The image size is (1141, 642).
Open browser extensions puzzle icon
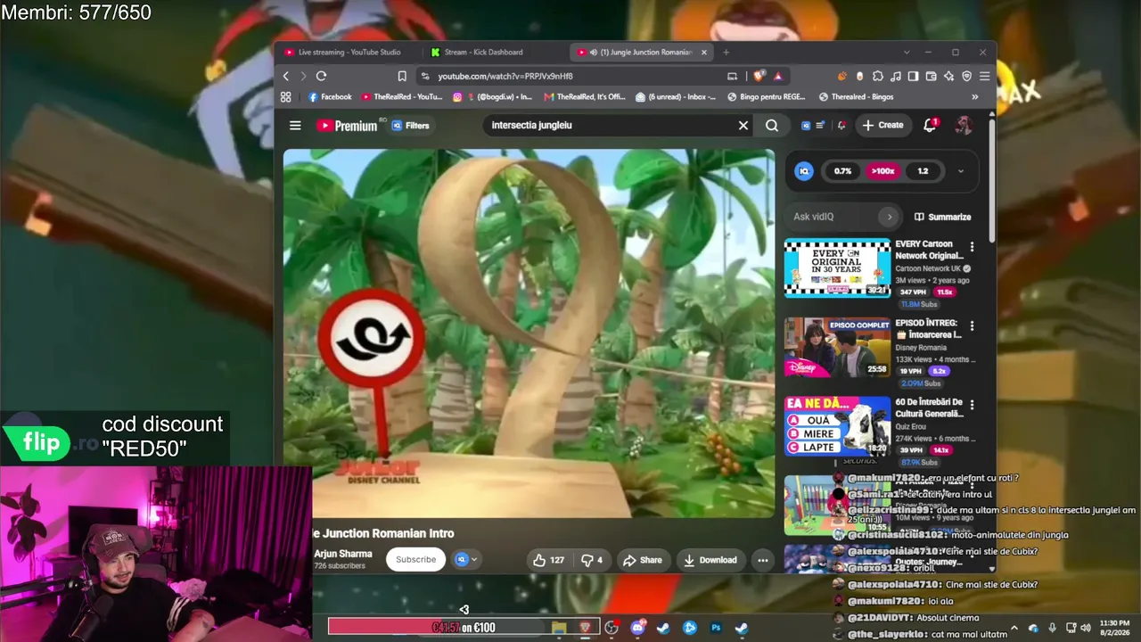(878, 77)
